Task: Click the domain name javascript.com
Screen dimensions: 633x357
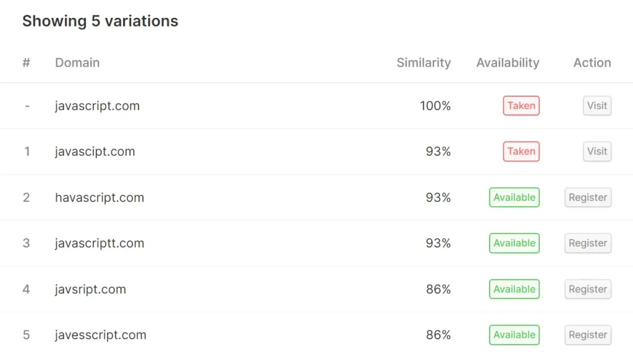Action: [97, 106]
